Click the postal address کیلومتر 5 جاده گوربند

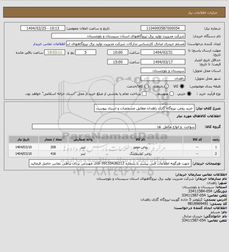pyautogui.click(x=171, y=199)
